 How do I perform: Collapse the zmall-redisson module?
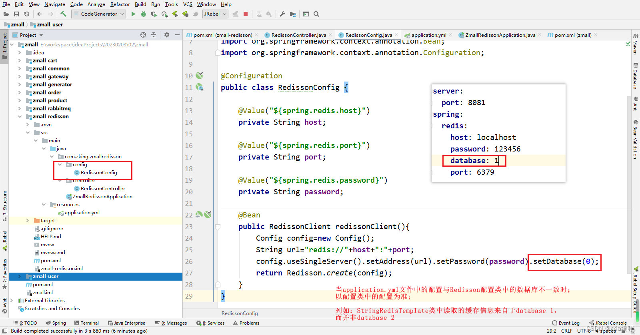20,116
